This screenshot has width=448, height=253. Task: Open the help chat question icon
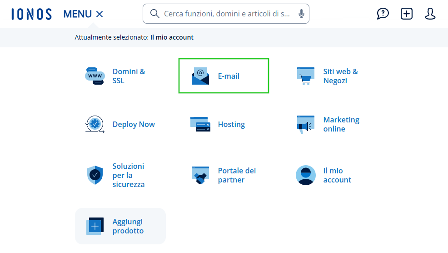(383, 14)
